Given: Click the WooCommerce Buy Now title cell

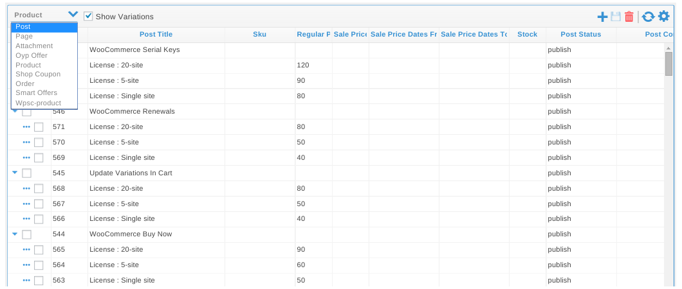Looking at the screenshot, I should (156, 234).
